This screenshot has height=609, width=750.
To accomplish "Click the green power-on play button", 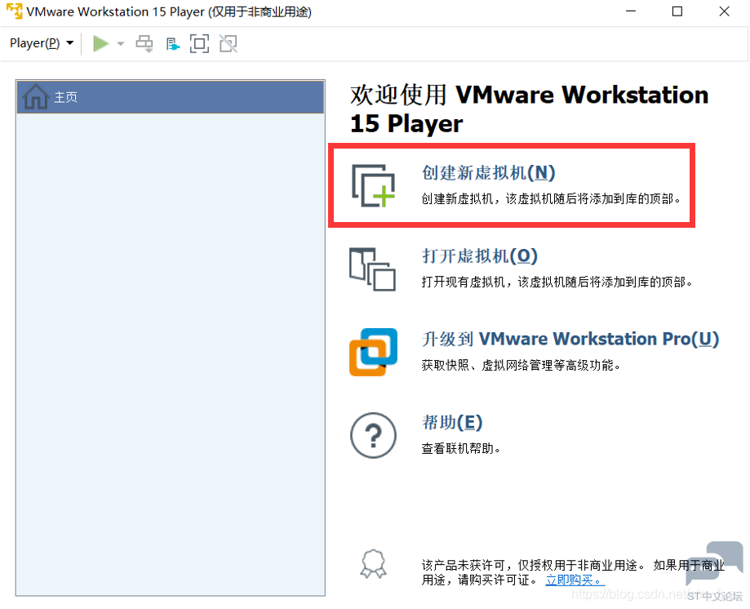I will pos(100,43).
